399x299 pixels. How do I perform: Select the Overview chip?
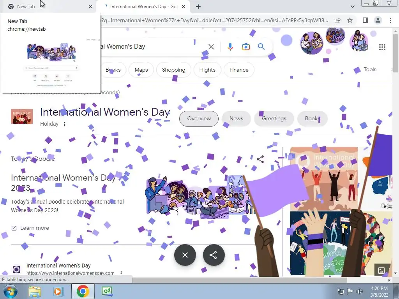click(x=199, y=118)
